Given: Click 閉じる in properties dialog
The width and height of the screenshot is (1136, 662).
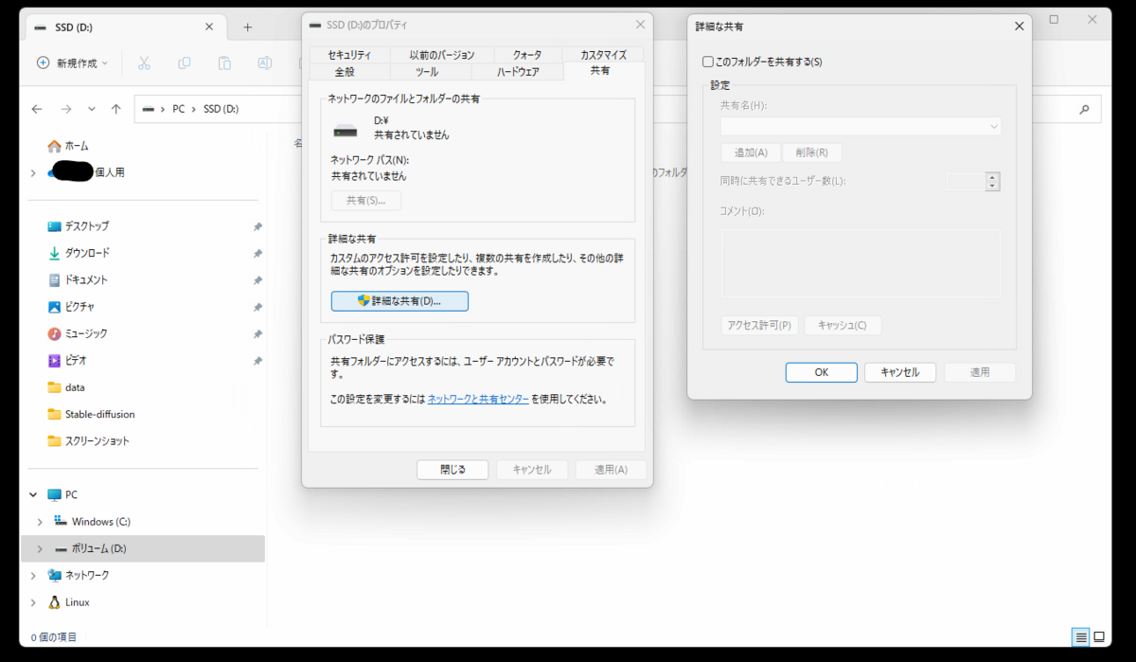Looking at the screenshot, I should [x=453, y=470].
